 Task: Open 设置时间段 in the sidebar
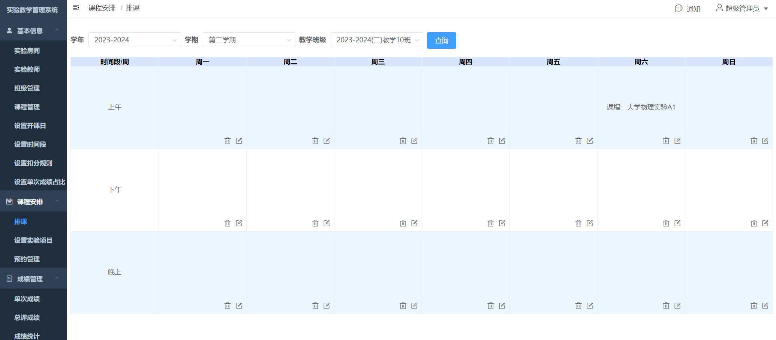click(33, 144)
